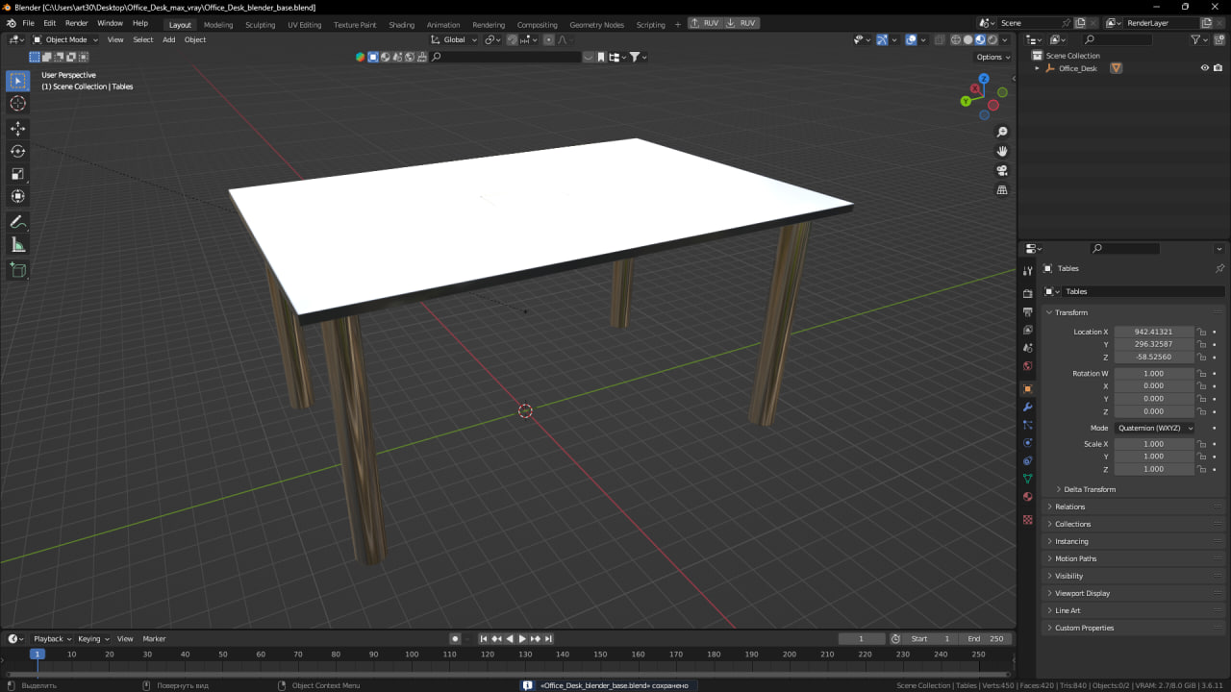Open timeline Keying popover
The height and width of the screenshot is (692, 1231).
pos(93,638)
